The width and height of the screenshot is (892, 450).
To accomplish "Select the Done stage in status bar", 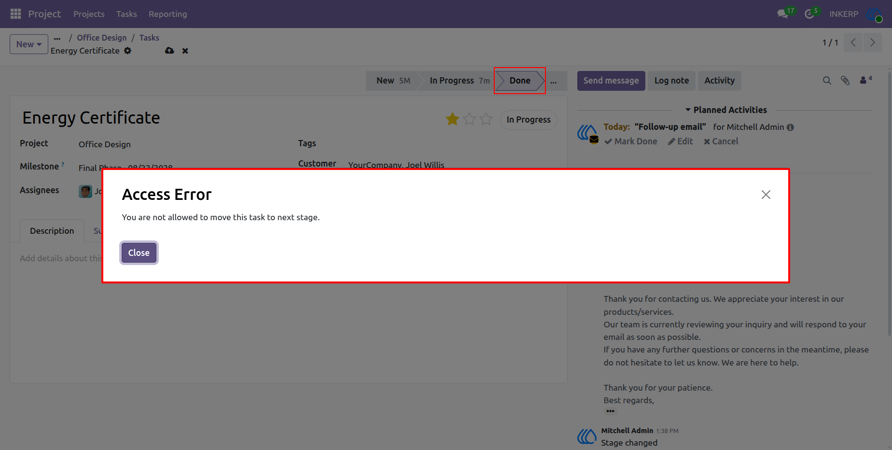I will point(520,81).
